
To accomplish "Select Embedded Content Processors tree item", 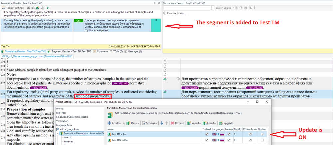I will [72, 117].
